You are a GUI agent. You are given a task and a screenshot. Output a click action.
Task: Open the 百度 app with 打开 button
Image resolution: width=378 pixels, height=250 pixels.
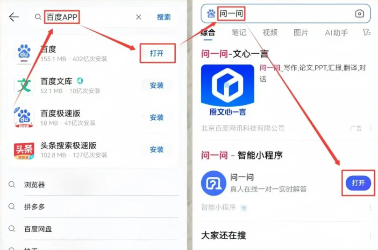[157, 53]
